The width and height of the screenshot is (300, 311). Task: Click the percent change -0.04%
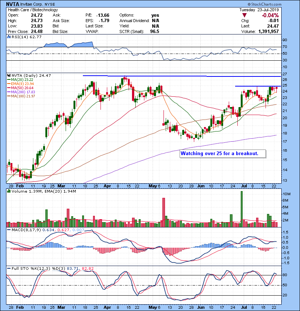tap(270, 15)
